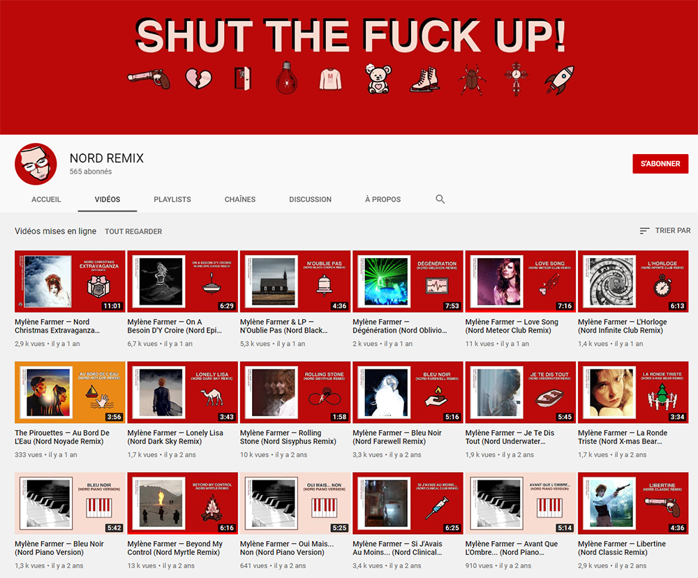Image resolution: width=698 pixels, height=578 pixels.
Task: Open the Beyond My Control campfire thumbnail
Action: [182, 503]
